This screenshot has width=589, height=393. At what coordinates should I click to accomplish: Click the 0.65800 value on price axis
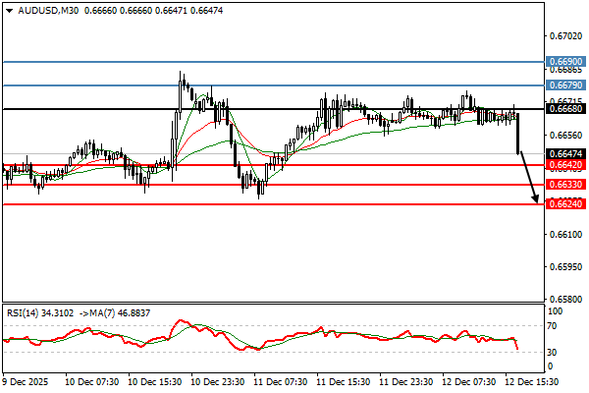[564, 300]
